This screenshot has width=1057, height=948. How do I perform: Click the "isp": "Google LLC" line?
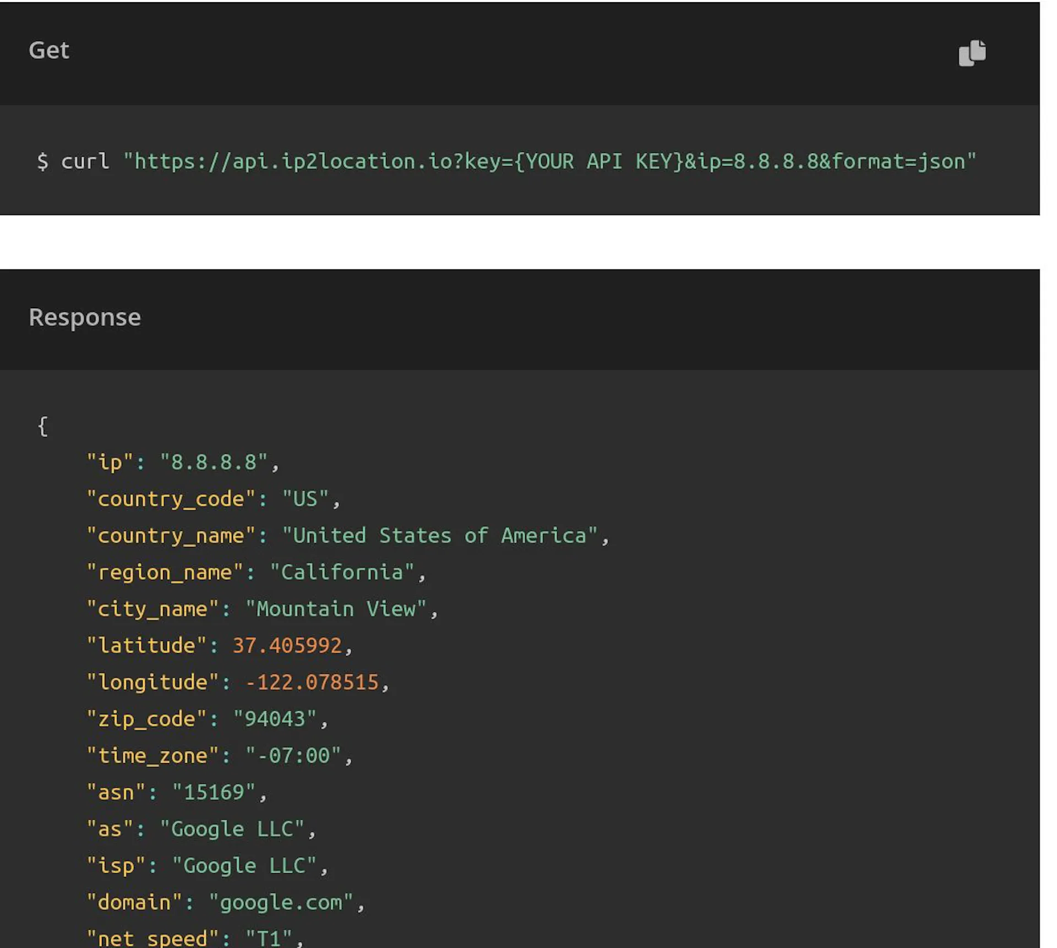(x=207, y=866)
